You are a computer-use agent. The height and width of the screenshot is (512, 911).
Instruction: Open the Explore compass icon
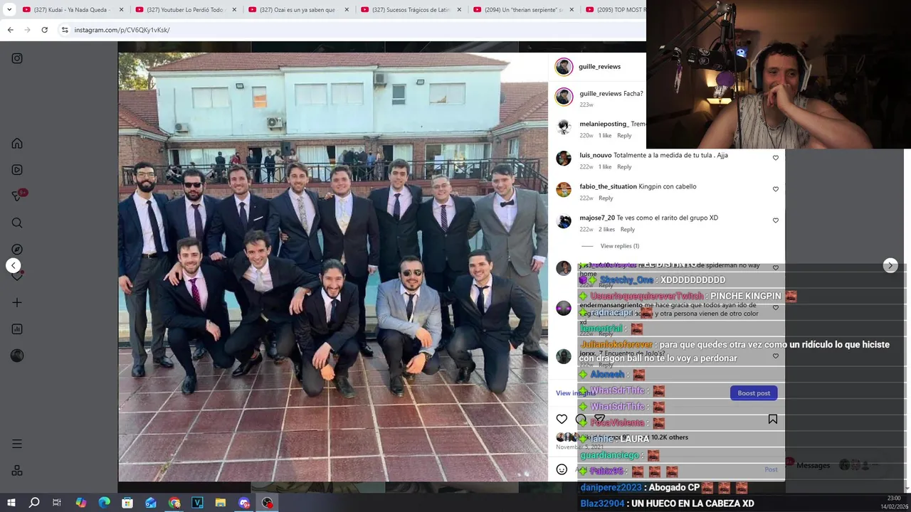(x=17, y=250)
